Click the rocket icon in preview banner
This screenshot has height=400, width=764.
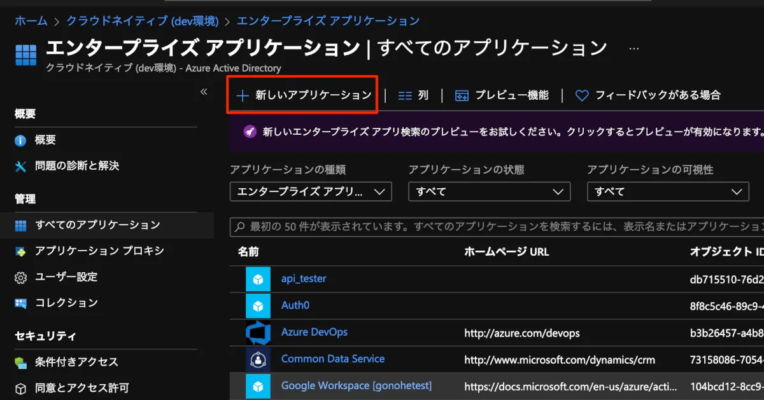[250, 132]
